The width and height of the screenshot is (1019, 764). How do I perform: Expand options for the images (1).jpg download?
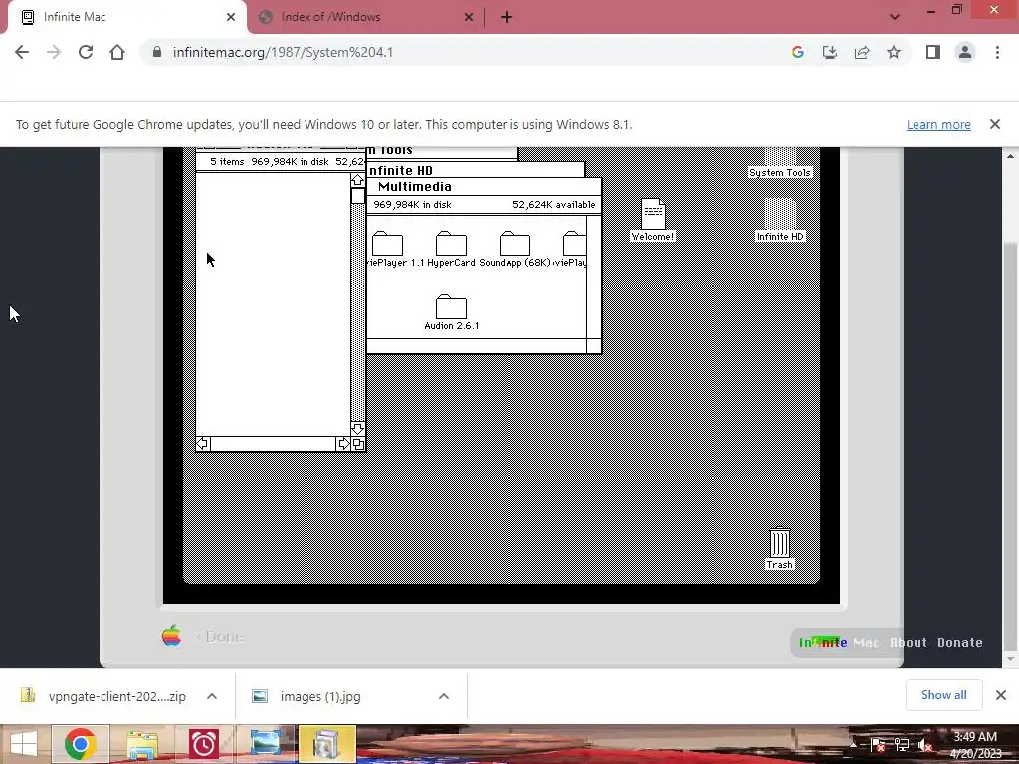point(444,696)
